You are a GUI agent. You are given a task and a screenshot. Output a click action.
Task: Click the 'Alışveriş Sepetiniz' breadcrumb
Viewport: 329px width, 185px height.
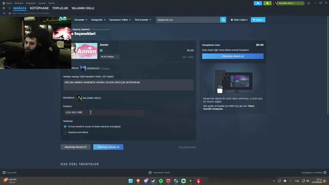(81, 30)
